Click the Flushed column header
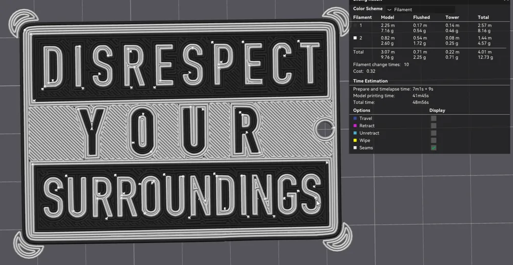Screen dimensions: 513x265 (421, 17)
